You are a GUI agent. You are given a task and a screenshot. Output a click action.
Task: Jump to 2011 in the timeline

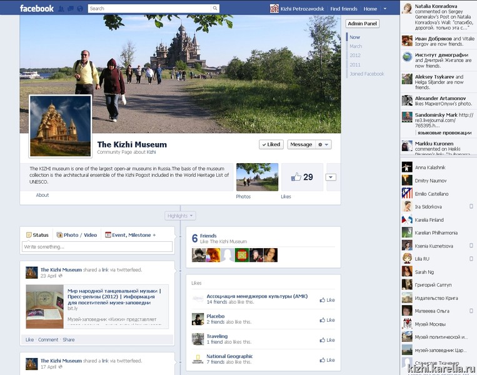point(355,65)
